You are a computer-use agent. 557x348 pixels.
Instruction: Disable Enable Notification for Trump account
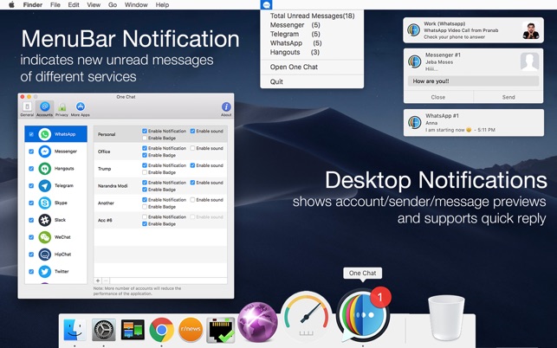[145, 165]
